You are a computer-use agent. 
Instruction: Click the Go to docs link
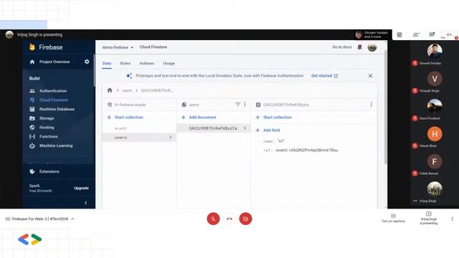[x=342, y=47]
